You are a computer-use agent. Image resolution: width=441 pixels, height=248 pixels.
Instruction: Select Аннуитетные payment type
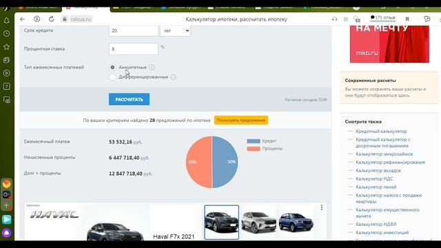112,68
